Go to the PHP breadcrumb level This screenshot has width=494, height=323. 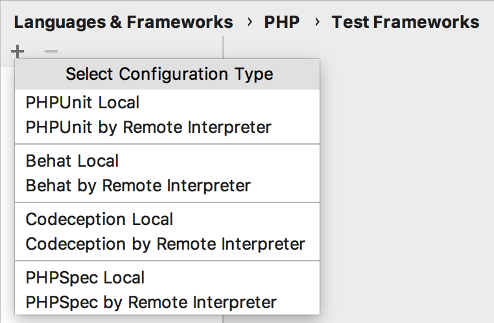tap(281, 22)
